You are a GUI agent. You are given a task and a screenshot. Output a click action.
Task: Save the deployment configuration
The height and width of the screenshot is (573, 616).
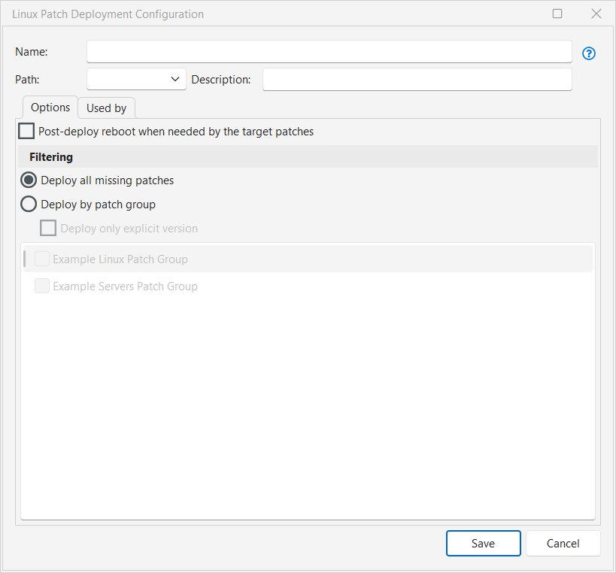tap(483, 544)
